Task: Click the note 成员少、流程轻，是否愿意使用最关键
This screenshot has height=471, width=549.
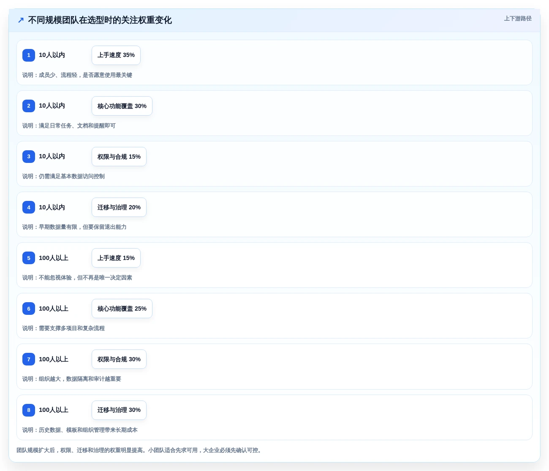Action: coord(85,75)
